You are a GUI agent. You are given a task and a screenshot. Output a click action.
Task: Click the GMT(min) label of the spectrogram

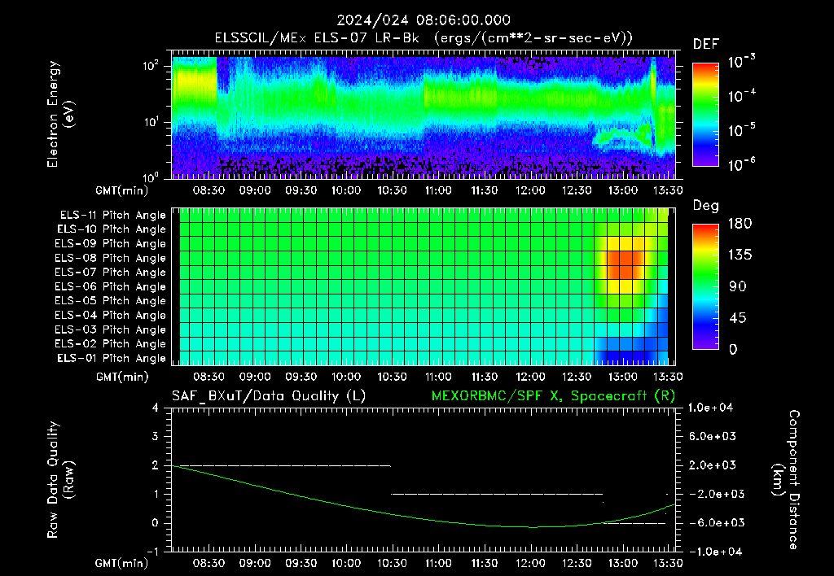121,190
